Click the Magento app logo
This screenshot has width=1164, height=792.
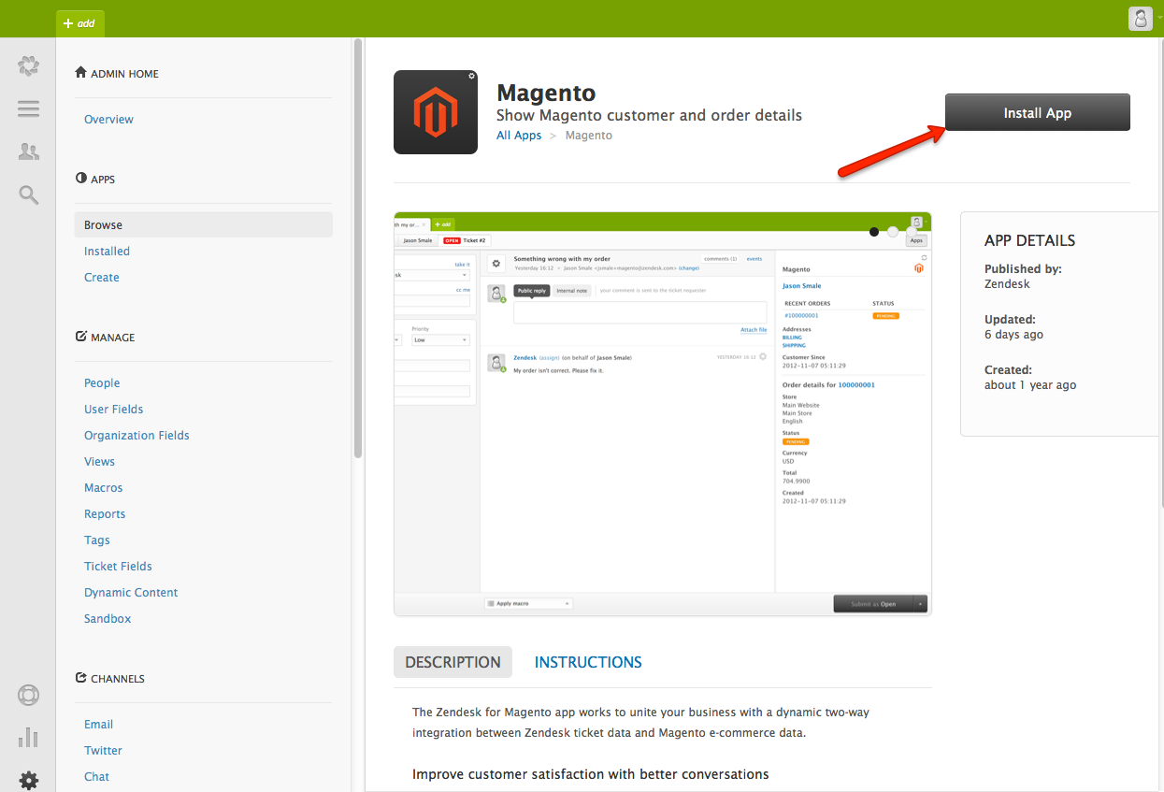436,112
